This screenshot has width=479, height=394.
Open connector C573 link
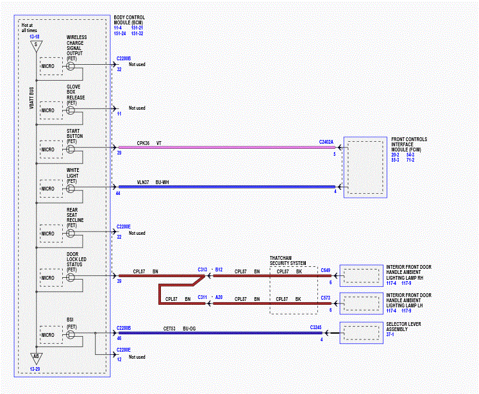click(x=326, y=298)
